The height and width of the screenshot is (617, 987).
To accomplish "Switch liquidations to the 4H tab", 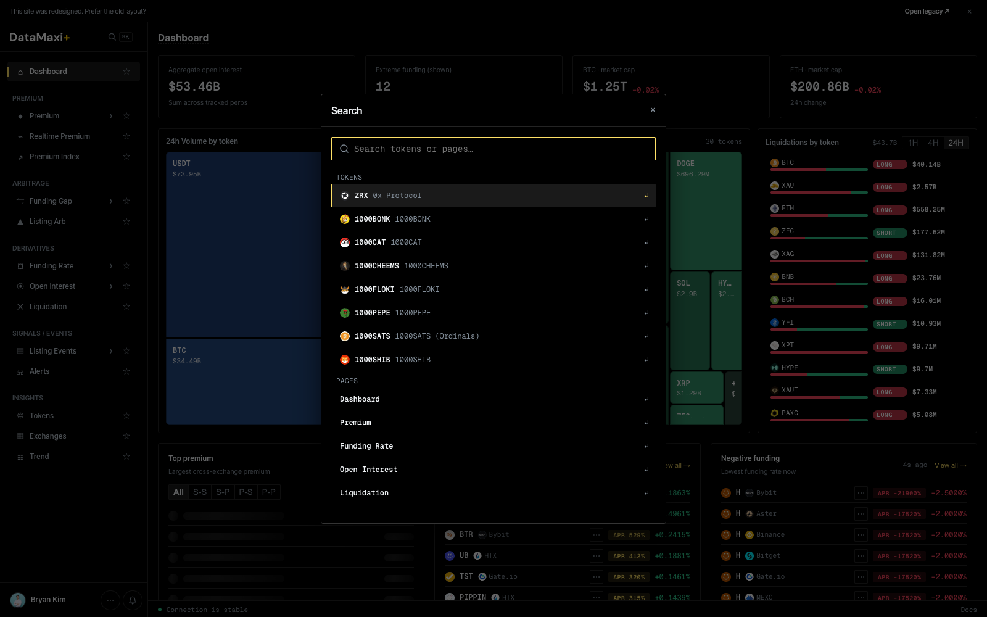I will point(933,143).
